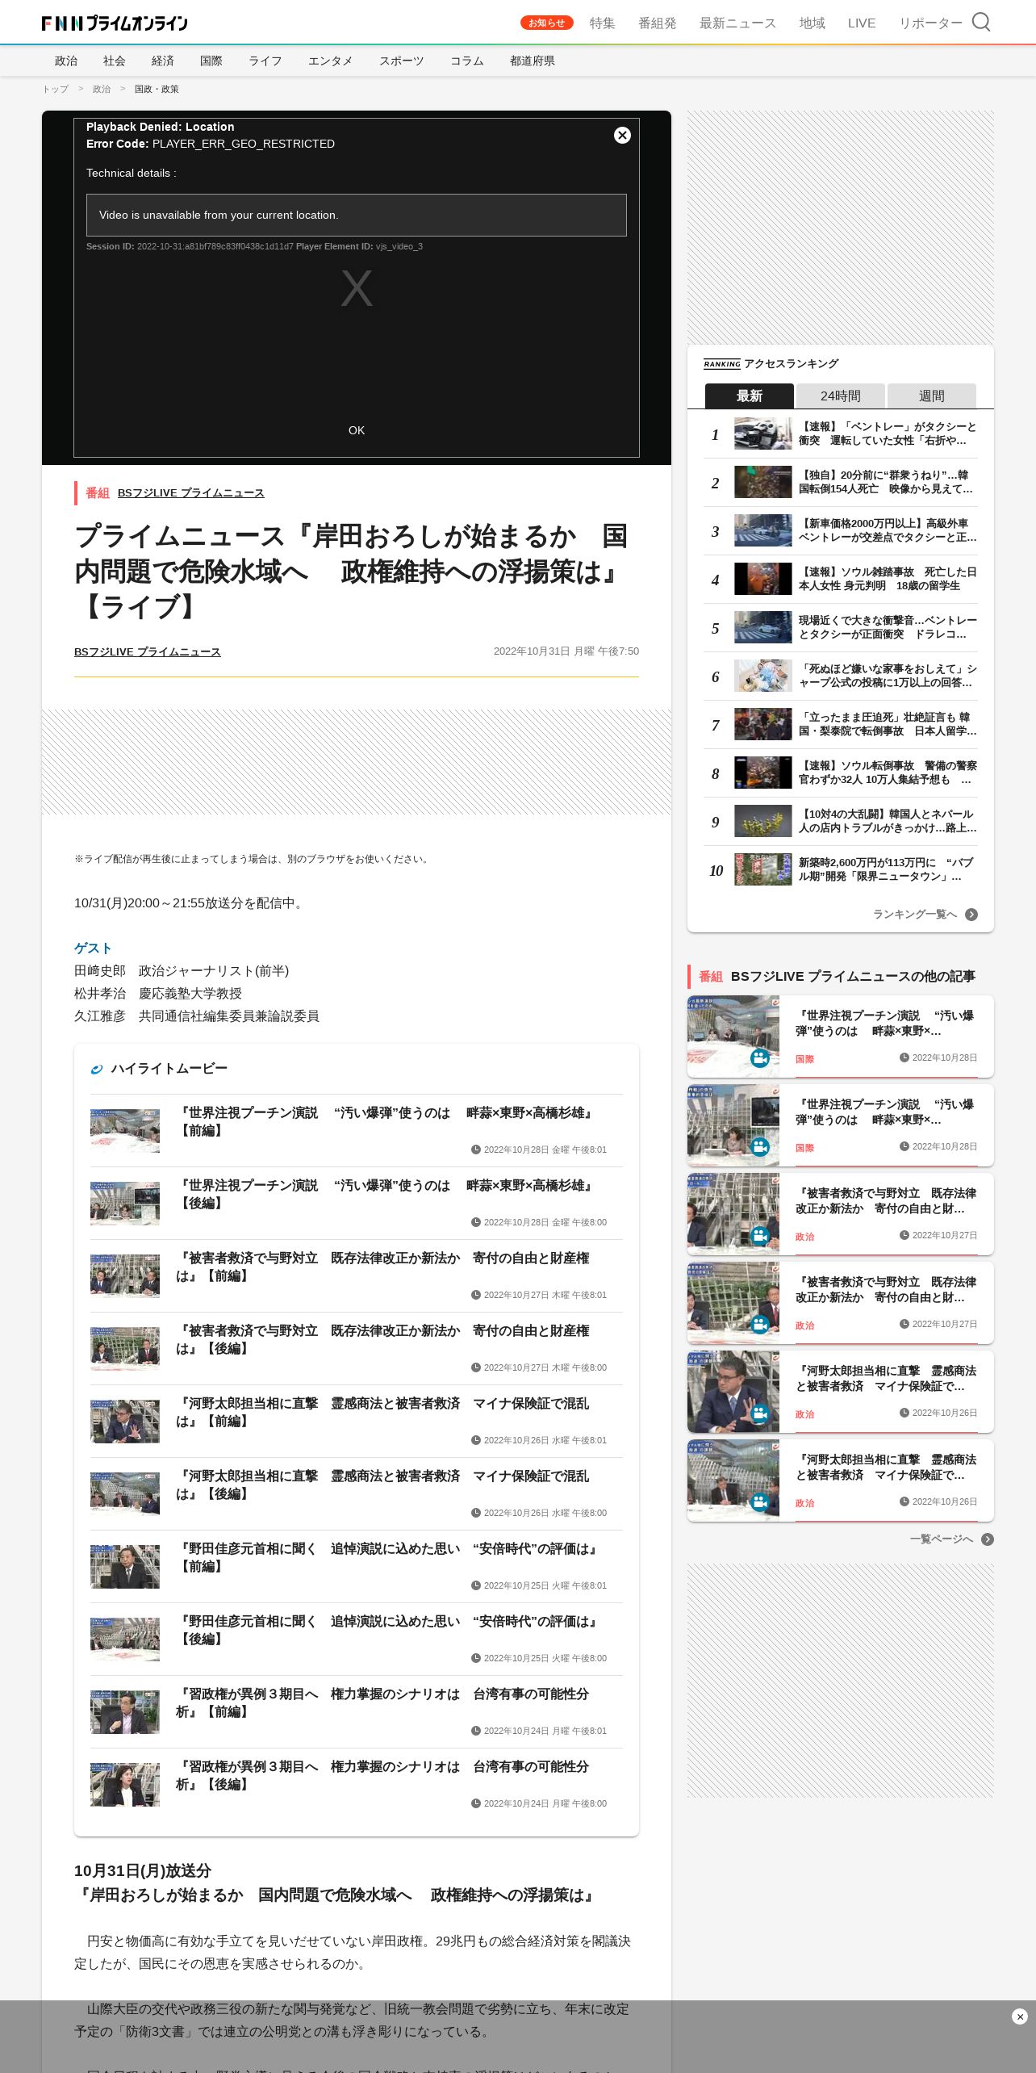The height and width of the screenshot is (2073, 1036).
Task: Open 地域 in the top navigation
Action: (812, 23)
